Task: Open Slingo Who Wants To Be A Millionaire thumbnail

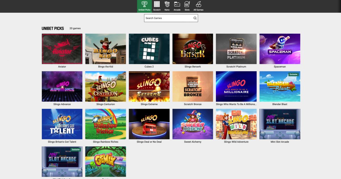Action: tap(236, 86)
